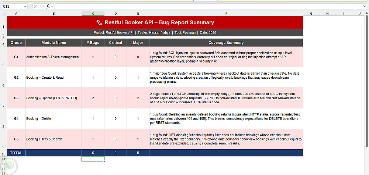The height and width of the screenshot is (175, 369).
Task: Select the G4 group cell
Action: (16, 118)
